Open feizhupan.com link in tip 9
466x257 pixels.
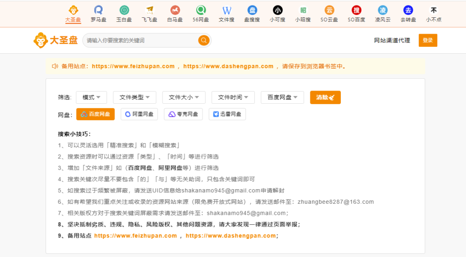click(136, 236)
